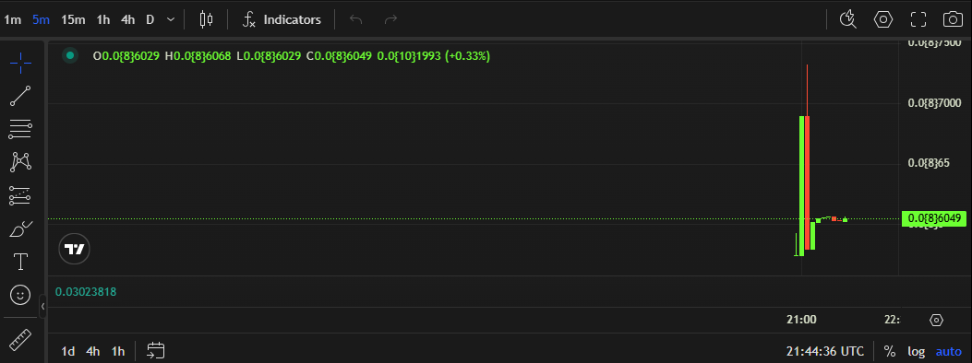Click the 0.0{8}65 price axis label

click(x=929, y=163)
